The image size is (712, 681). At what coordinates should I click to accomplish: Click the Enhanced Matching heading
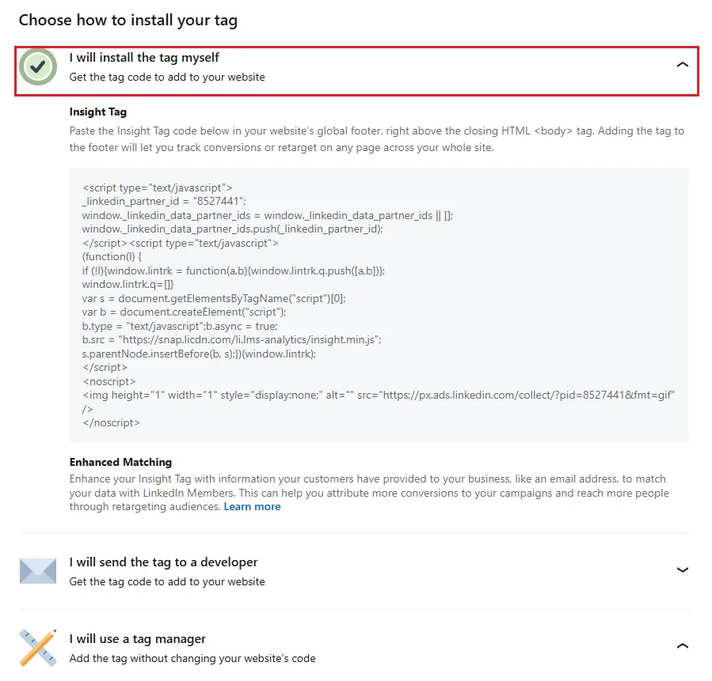pos(120,462)
